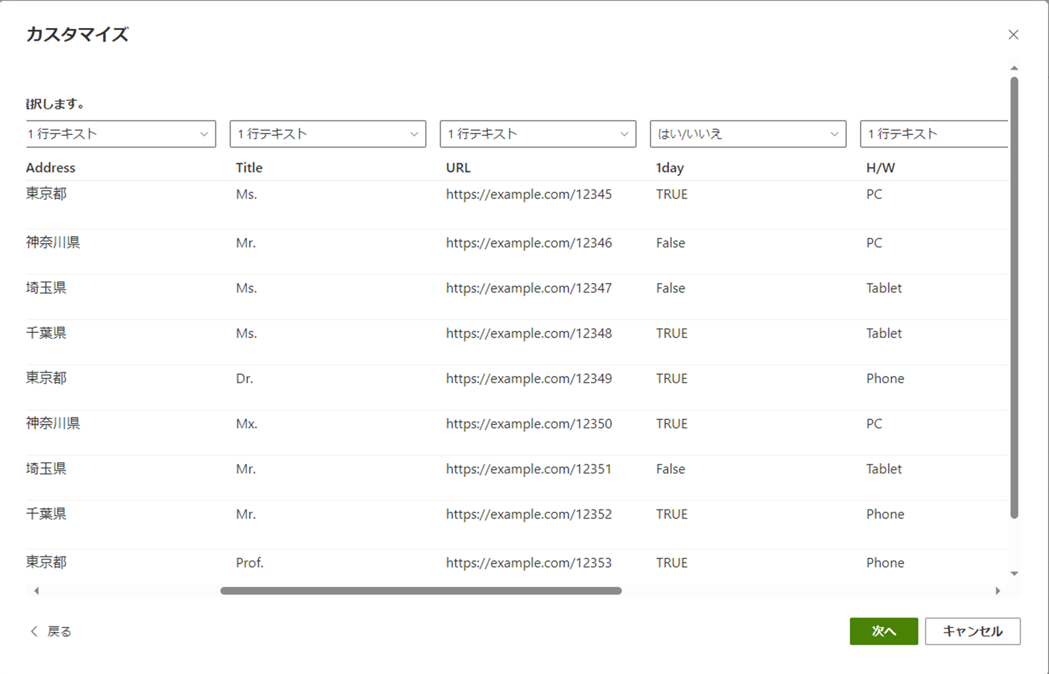Click 東京都 in the 12345 row
Viewport: 1049px width, 674px height.
46,194
